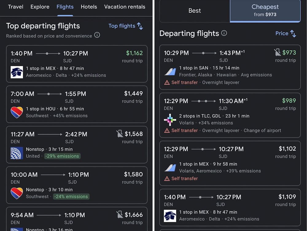Image resolution: width=307 pixels, height=231 pixels.
Task: Click the Frontier tail logo on the $973 flight
Action: click(170, 71)
